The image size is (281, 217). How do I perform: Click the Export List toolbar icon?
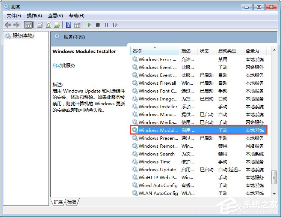tap(57, 25)
